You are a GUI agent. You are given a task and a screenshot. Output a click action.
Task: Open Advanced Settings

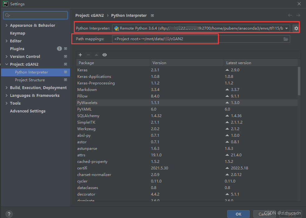(x=28, y=111)
